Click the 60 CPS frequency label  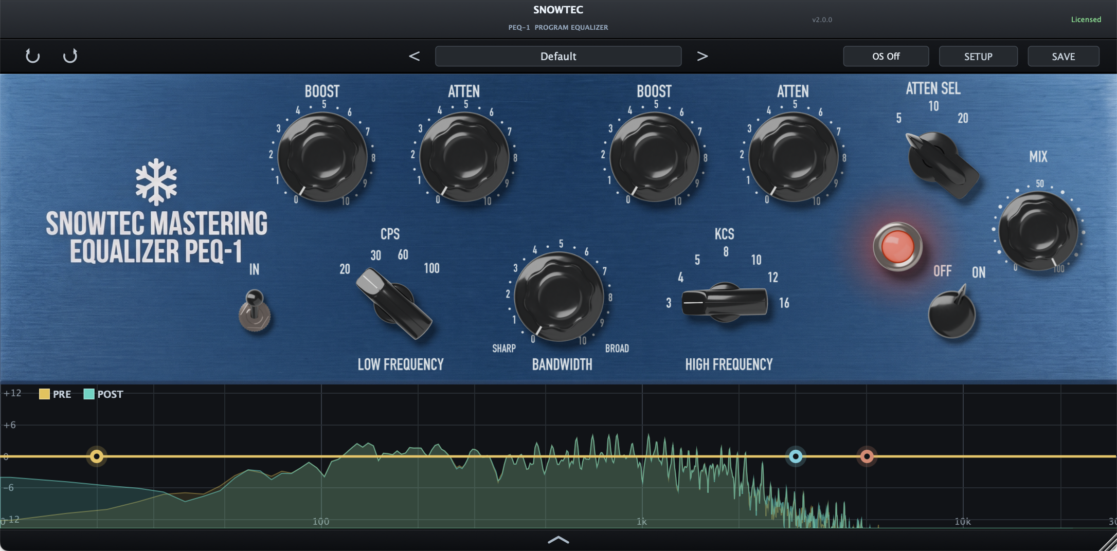[x=403, y=254]
